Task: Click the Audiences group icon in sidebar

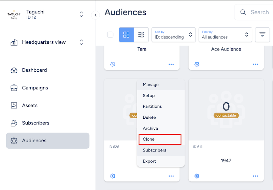Action: (14, 141)
